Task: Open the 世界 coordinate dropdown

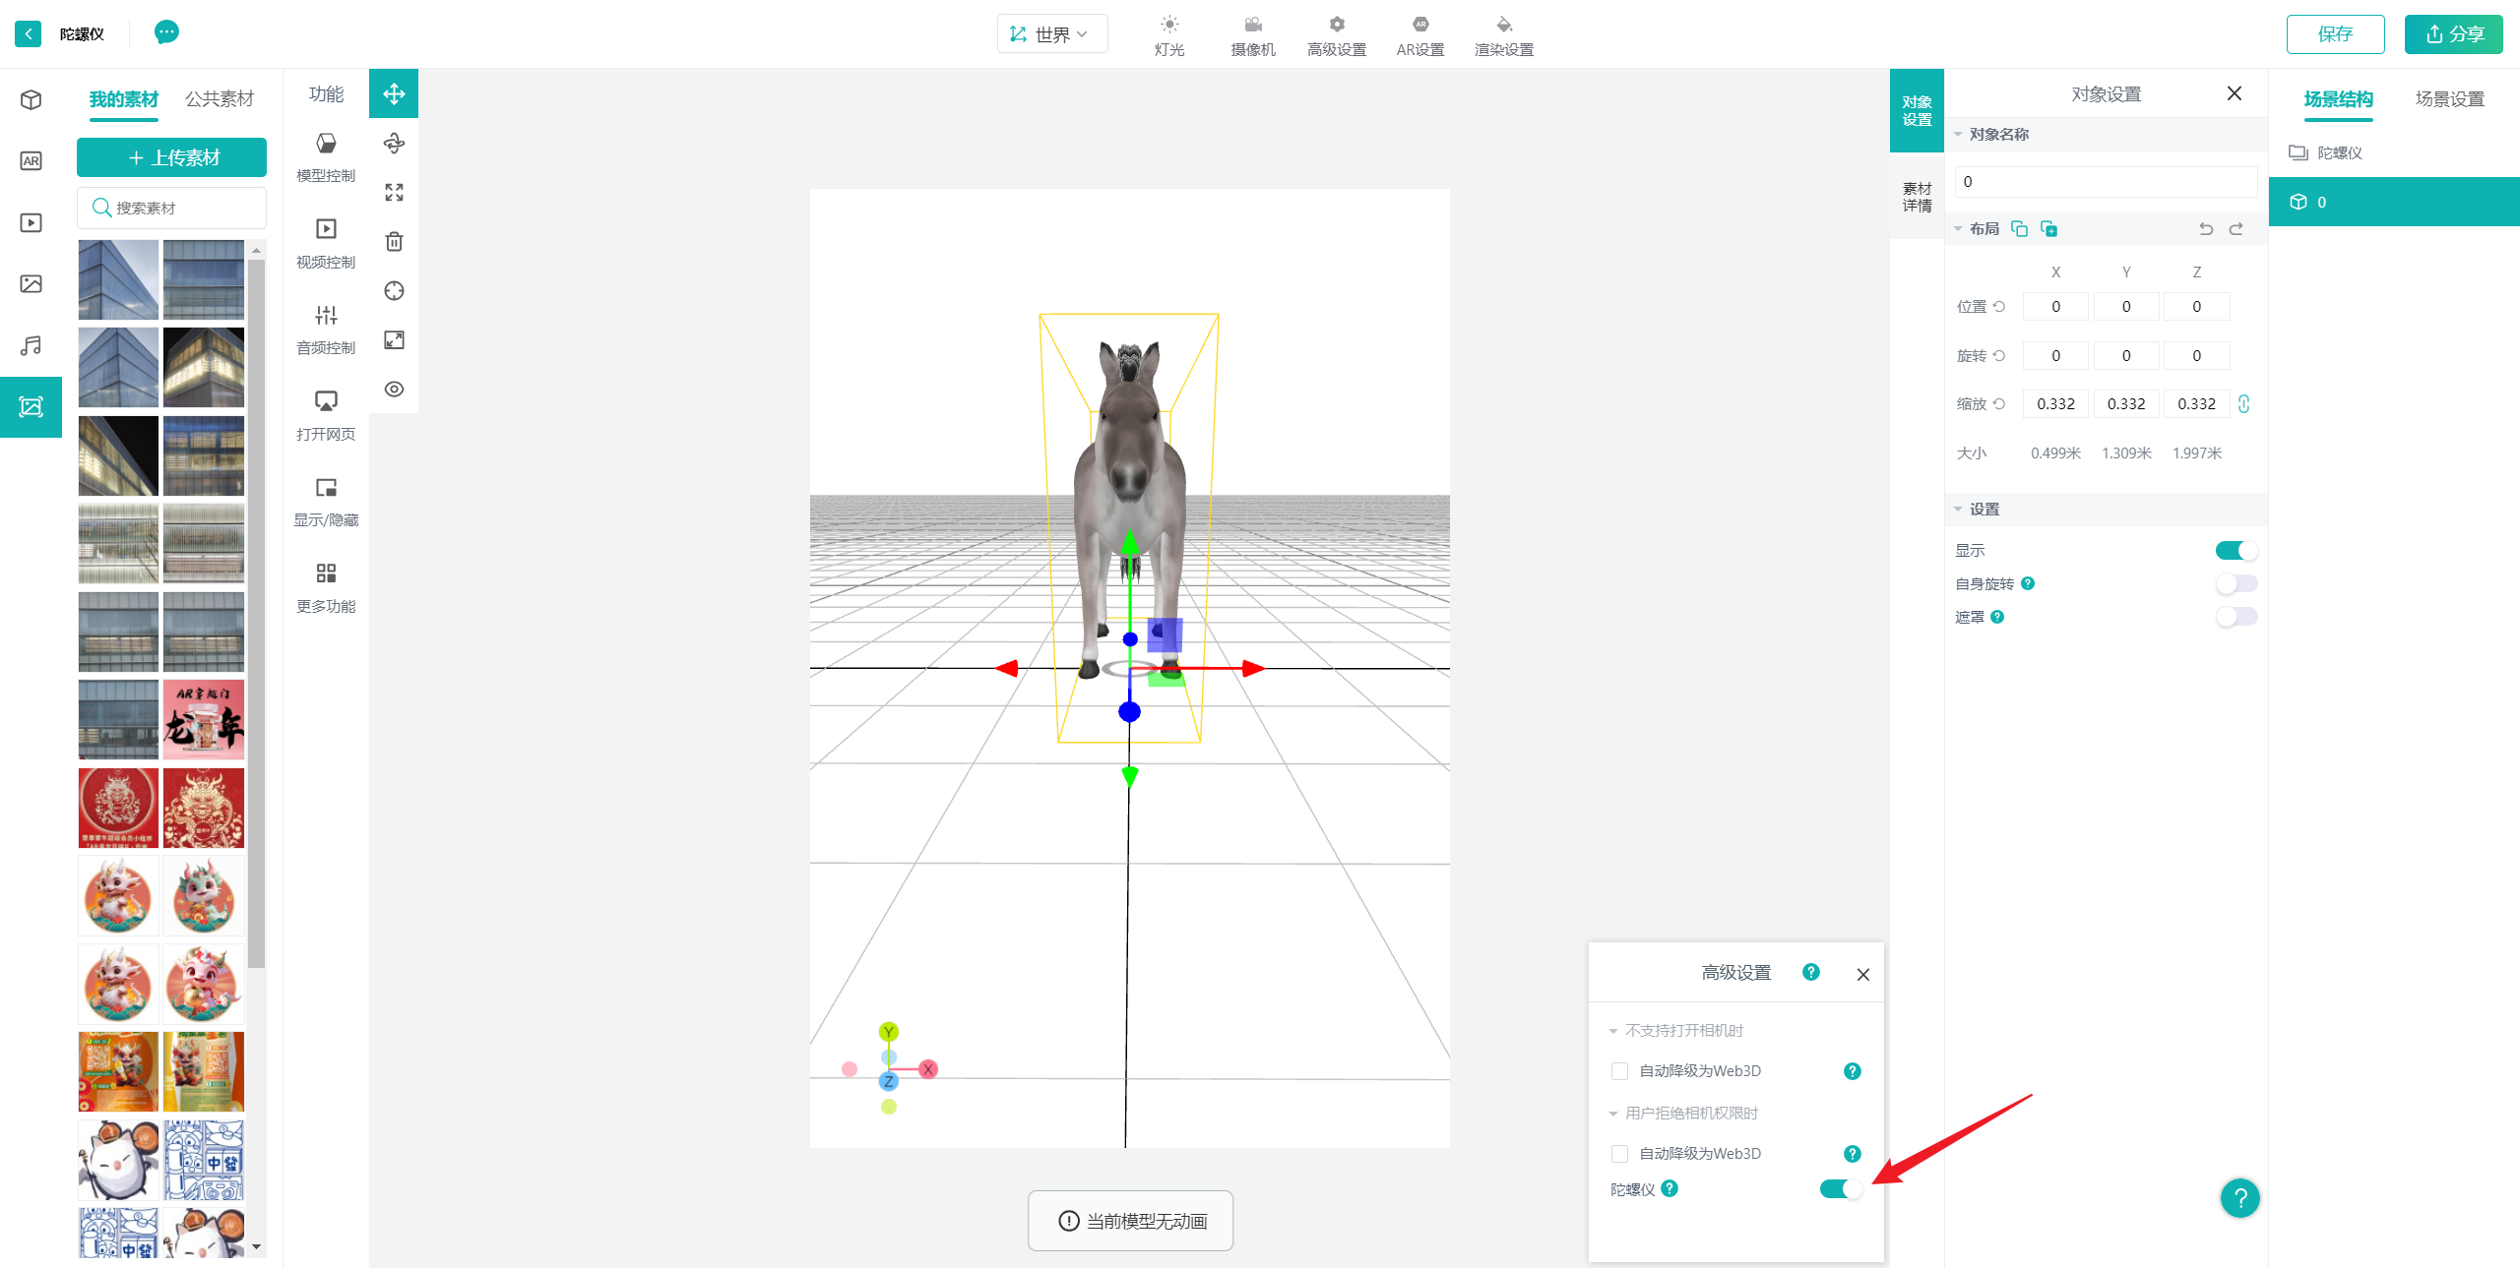Action: [1051, 34]
